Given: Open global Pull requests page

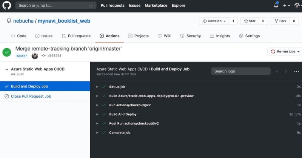Looking at the screenshot, I should [112, 5].
